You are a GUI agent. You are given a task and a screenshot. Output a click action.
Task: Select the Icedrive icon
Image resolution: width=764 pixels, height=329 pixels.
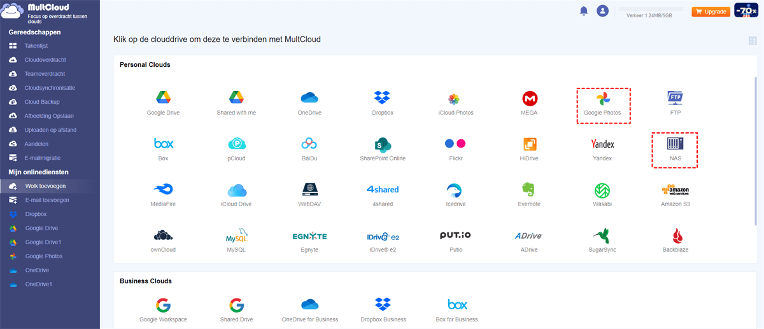[x=455, y=190]
